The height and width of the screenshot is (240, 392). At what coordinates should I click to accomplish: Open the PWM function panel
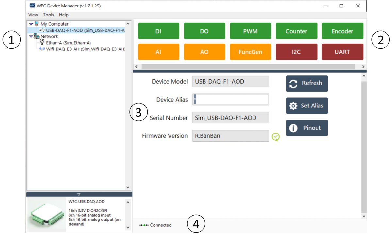[251, 31]
